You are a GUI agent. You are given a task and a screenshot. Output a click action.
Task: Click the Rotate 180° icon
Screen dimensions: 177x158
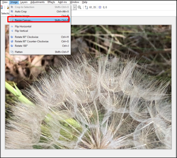(12, 46)
